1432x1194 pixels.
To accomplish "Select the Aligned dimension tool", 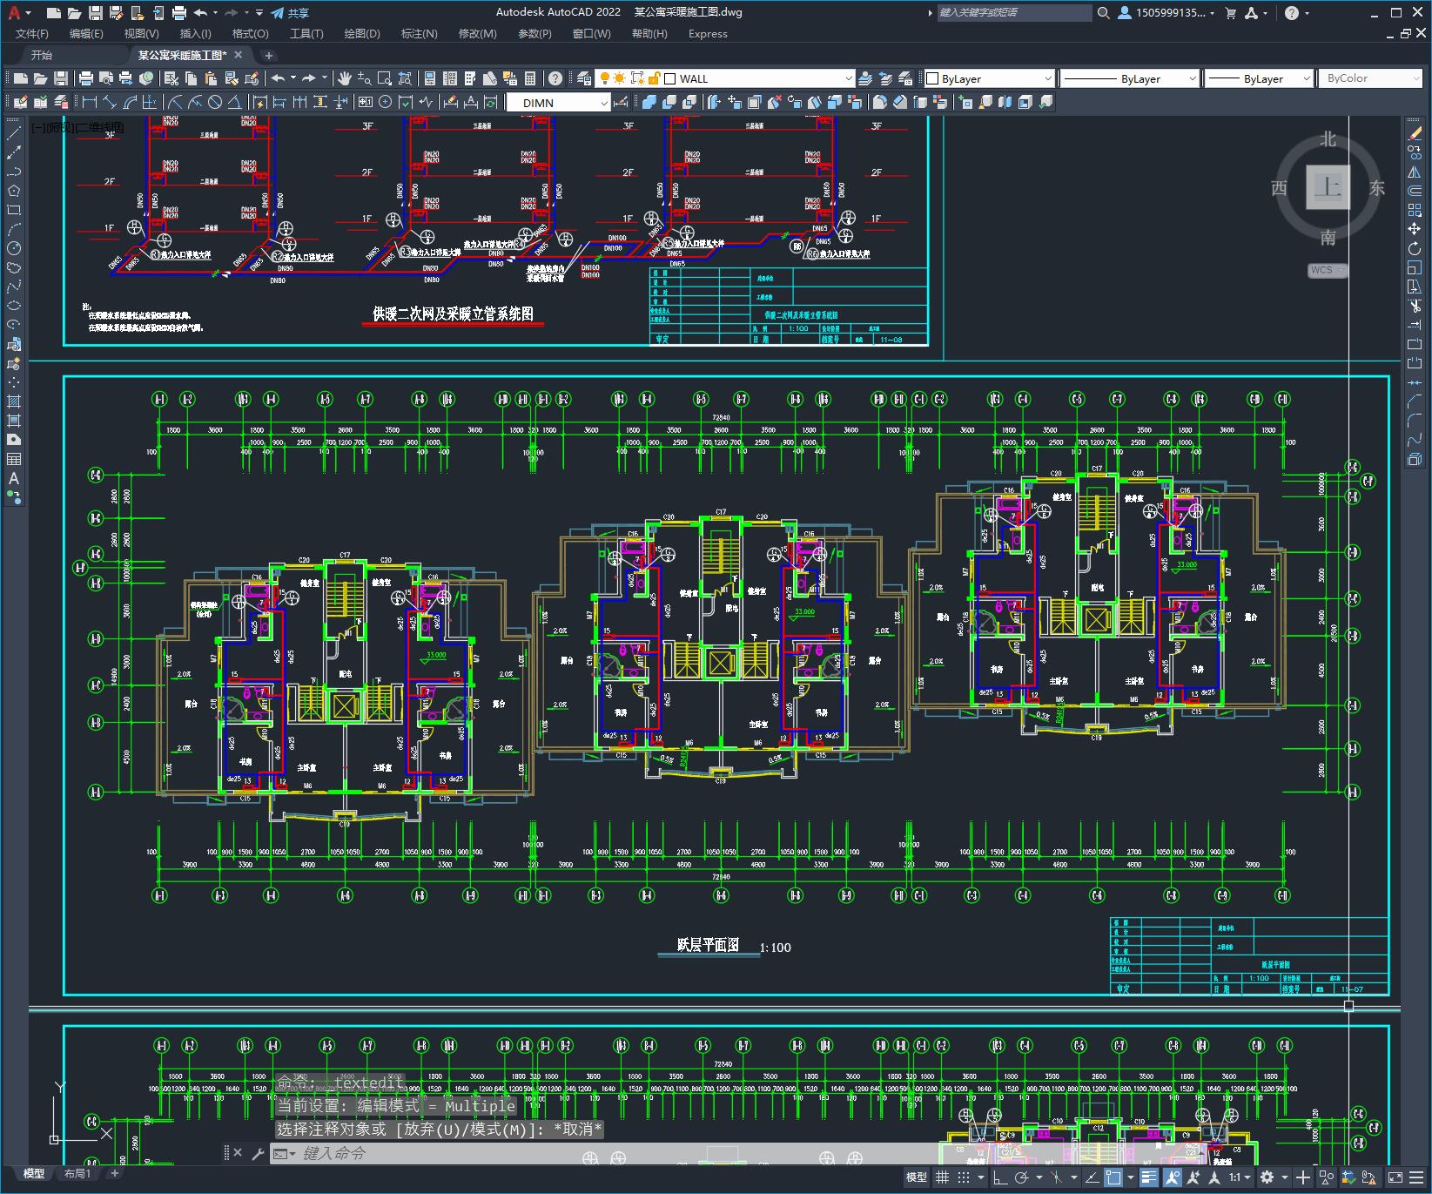I will 110,103.
